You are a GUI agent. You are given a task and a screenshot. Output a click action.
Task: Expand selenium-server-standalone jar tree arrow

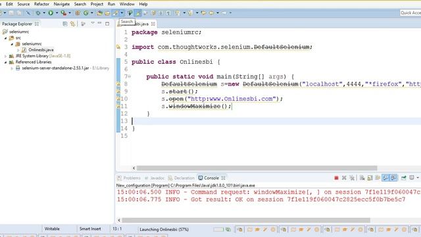12,68
